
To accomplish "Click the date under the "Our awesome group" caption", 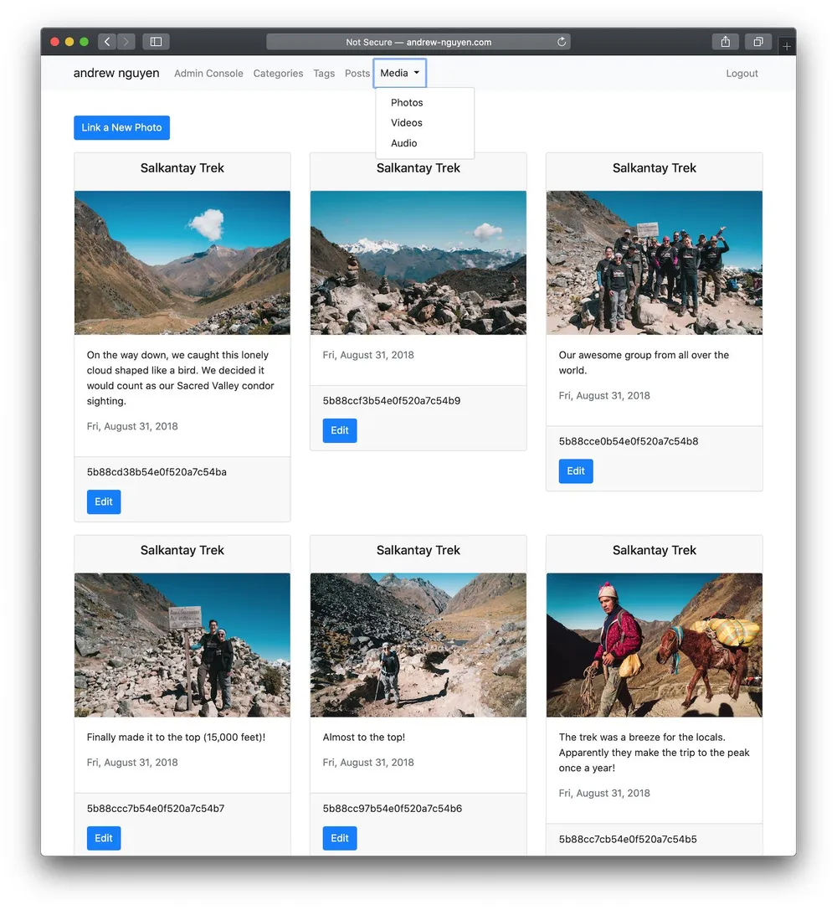I will 604,396.
